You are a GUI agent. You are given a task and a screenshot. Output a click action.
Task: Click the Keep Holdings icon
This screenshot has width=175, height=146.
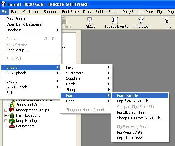pos(12,121)
